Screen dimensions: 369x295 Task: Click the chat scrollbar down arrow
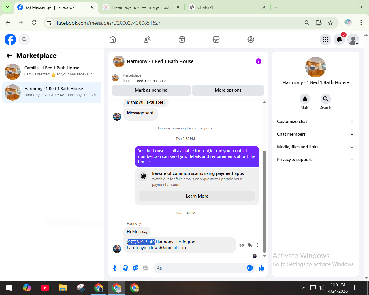point(264,256)
